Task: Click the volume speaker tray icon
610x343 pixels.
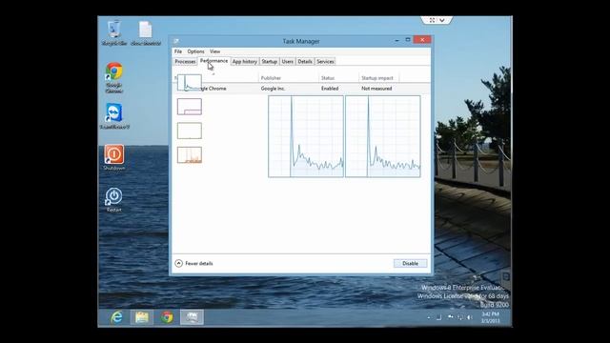Action: pos(470,317)
